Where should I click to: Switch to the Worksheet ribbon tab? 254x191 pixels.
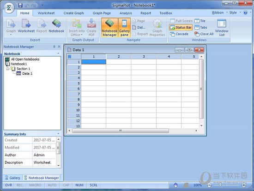coord(46,13)
